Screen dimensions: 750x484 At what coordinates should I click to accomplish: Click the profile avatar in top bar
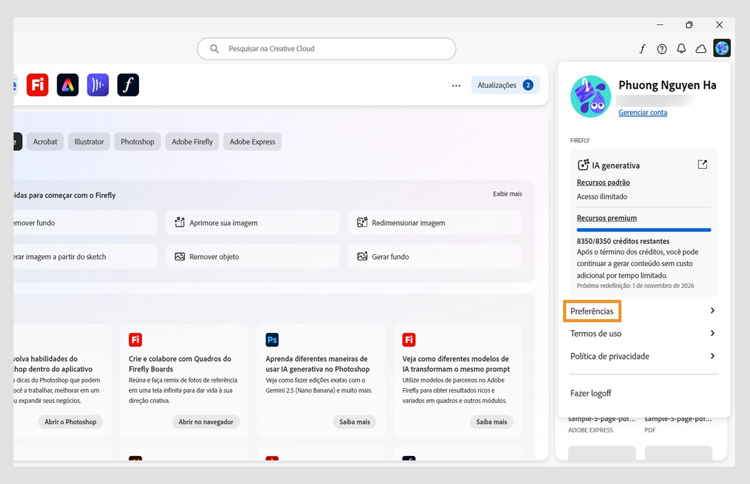[x=722, y=48]
